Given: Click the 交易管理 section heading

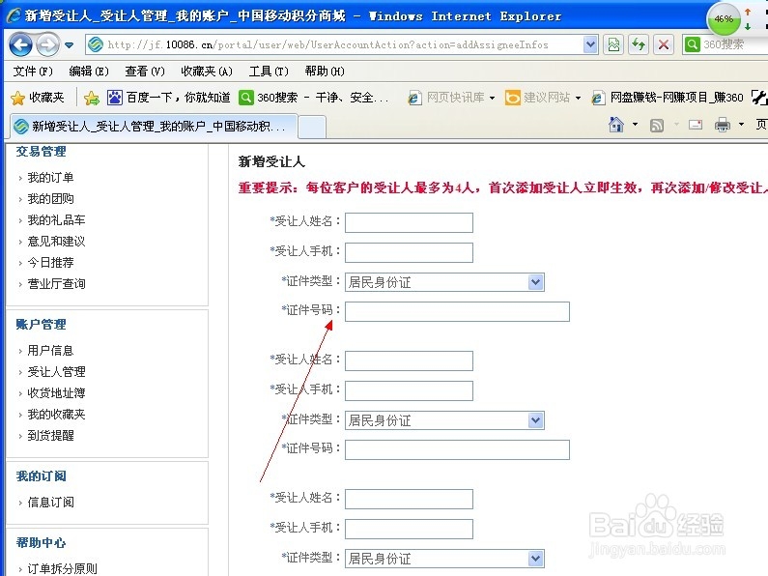Looking at the screenshot, I should 42,152.
